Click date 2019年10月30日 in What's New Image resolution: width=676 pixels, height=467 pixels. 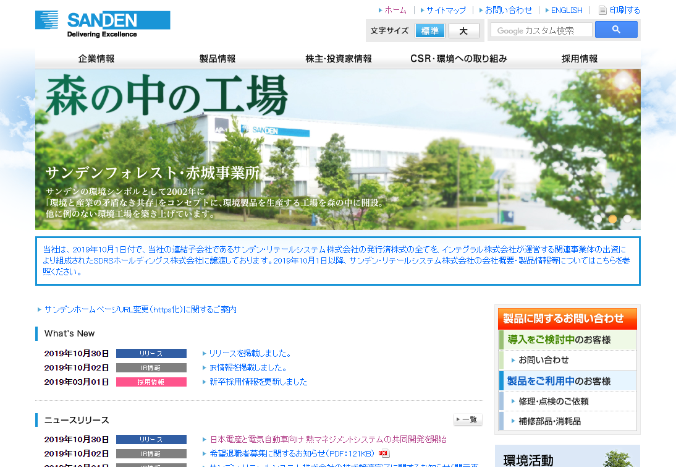click(x=76, y=353)
